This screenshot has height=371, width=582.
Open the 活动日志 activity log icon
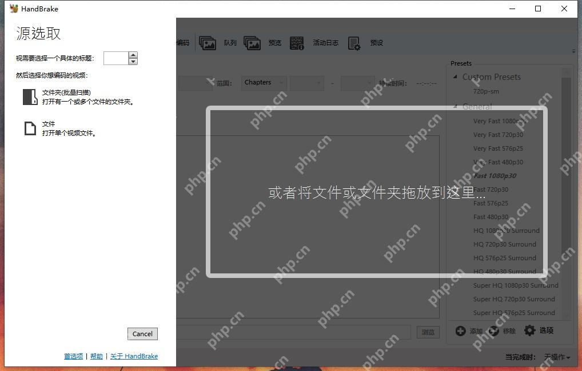coord(297,43)
